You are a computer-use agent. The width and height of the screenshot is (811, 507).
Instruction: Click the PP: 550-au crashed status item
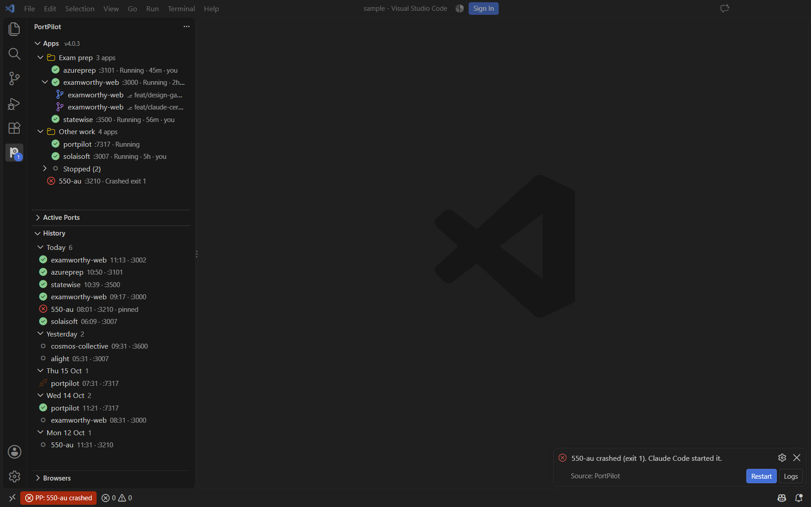click(x=58, y=498)
